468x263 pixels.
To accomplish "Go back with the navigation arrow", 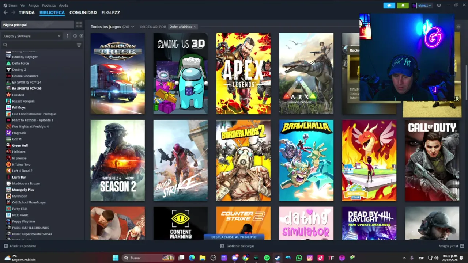I will click(x=5, y=12).
